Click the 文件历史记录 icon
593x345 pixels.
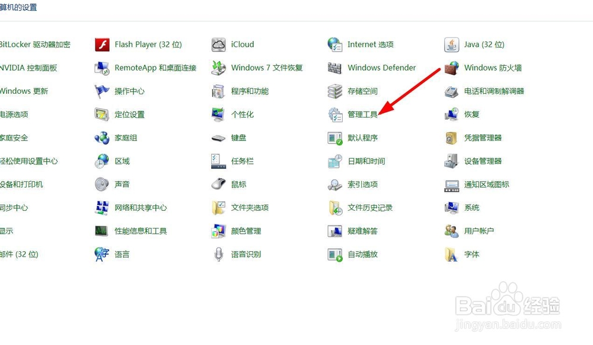(x=335, y=208)
